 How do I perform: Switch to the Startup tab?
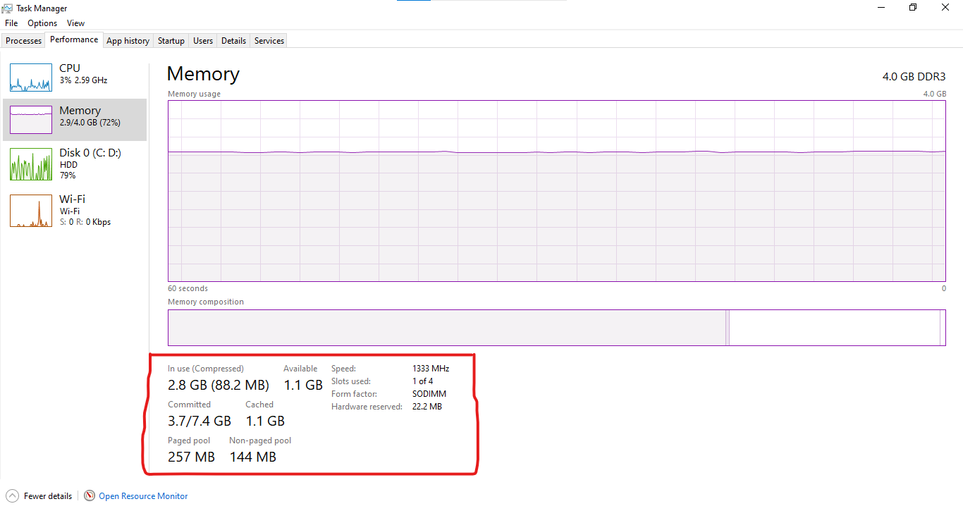click(x=171, y=41)
